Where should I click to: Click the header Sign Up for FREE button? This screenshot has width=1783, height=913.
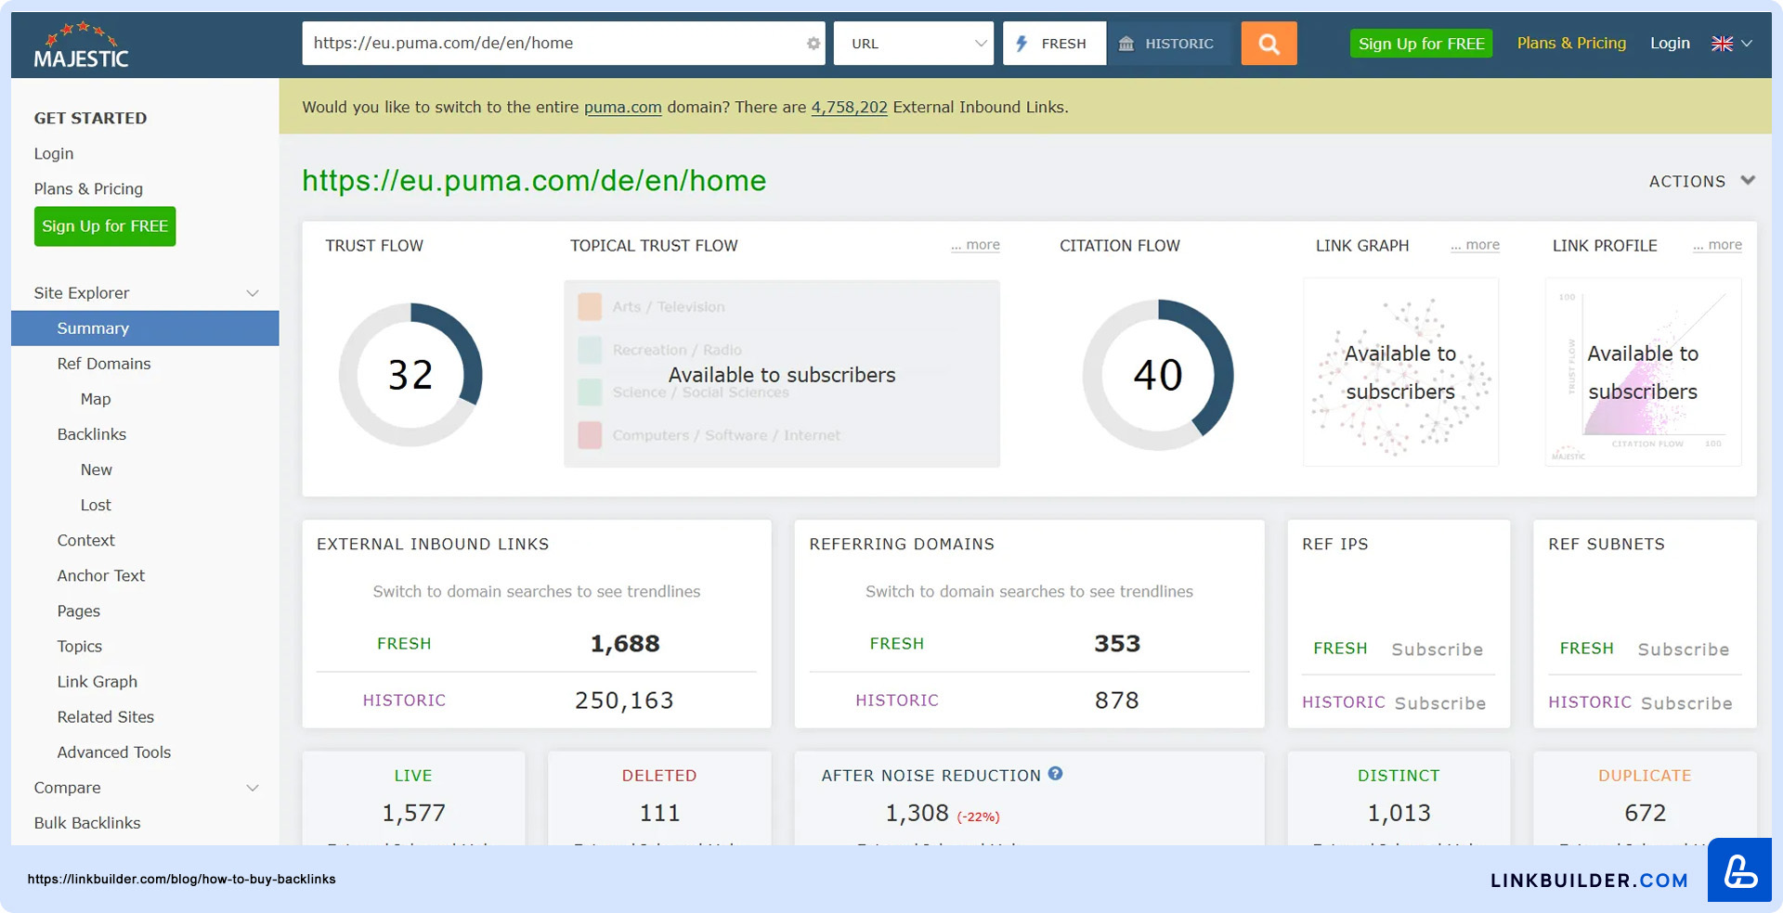[x=1421, y=44]
